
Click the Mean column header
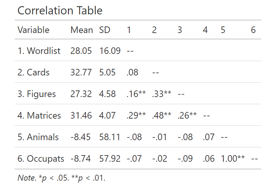tap(81, 30)
